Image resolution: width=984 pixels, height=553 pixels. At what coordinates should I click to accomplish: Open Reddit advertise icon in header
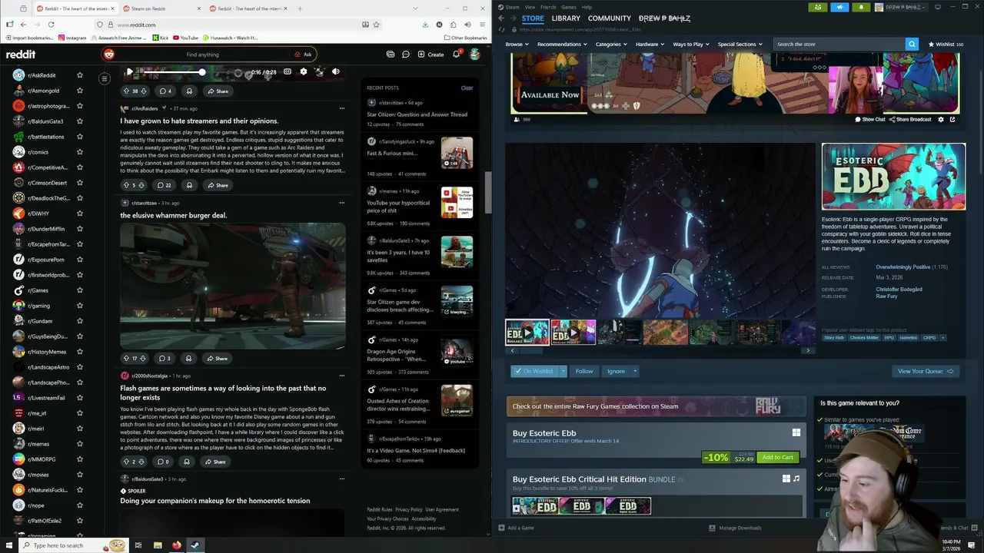pyautogui.click(x=391, y=55)
